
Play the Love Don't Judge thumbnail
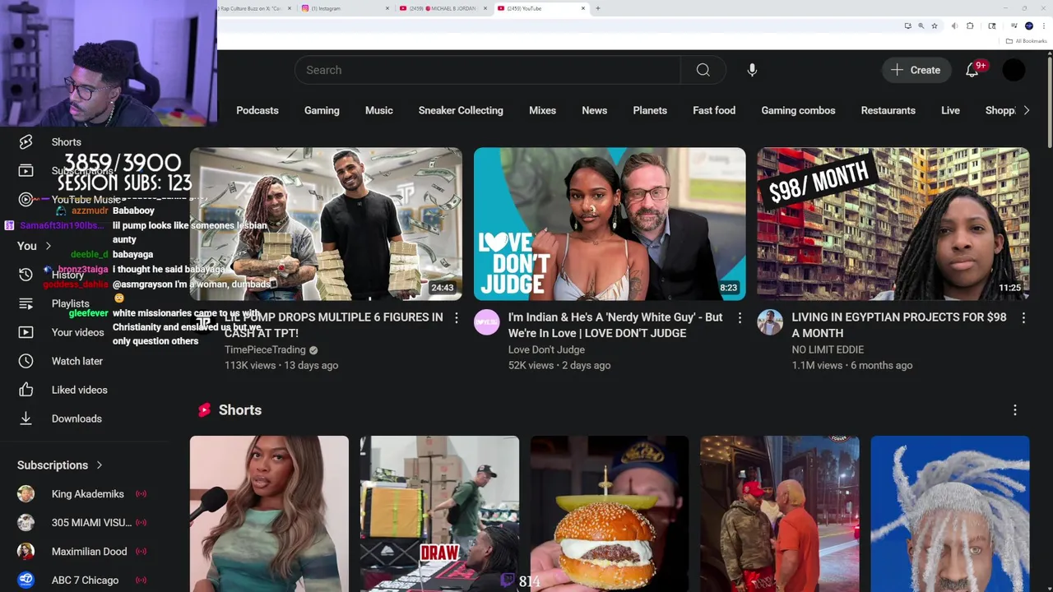pos(610,224)
